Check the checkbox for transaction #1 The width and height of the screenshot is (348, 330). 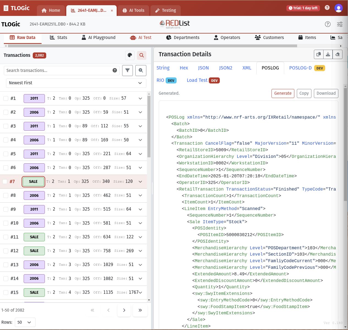[6, 98]
